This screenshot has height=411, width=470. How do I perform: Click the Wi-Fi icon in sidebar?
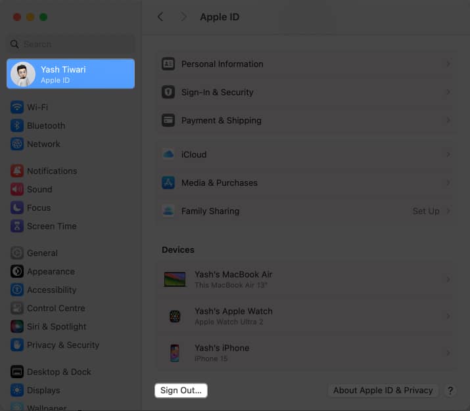(17, 107)
